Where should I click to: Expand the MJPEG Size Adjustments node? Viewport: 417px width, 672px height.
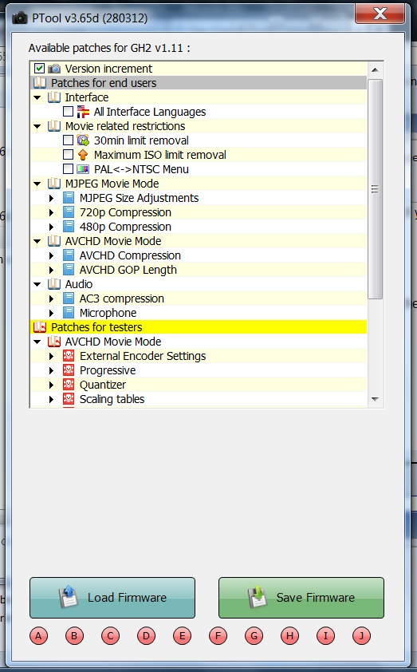[x=51, y=198]
